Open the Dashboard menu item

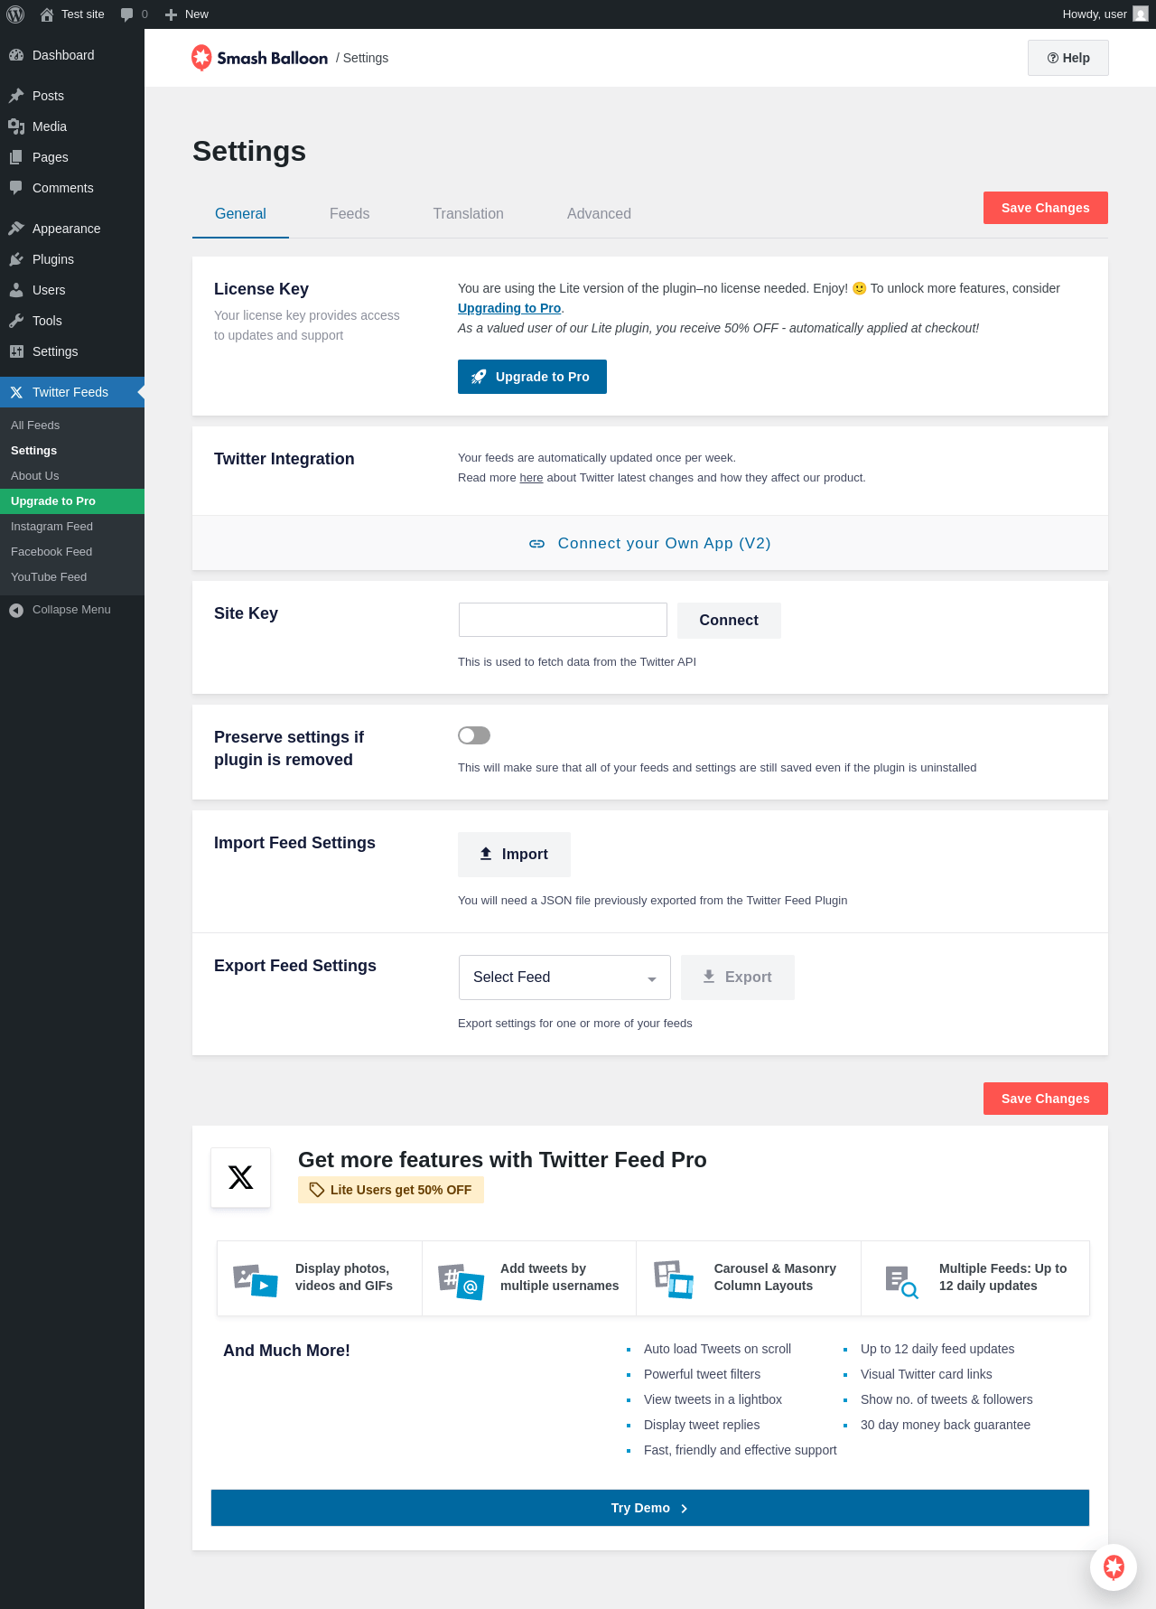tap(72, 55)
